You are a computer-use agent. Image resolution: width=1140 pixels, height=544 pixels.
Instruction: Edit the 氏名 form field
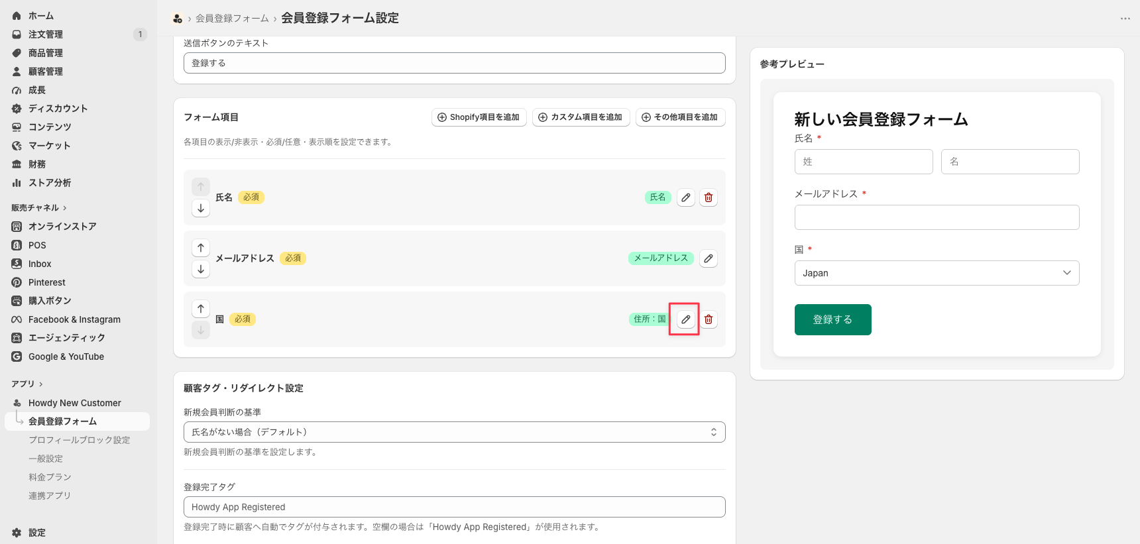(686, 197)
